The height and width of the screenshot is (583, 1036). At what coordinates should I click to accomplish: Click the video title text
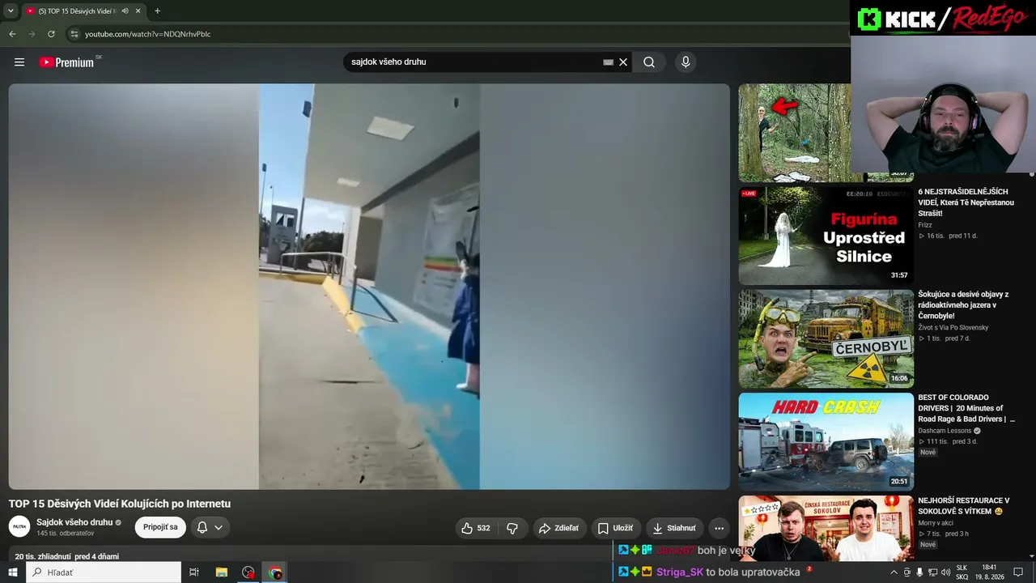point(120,504)
